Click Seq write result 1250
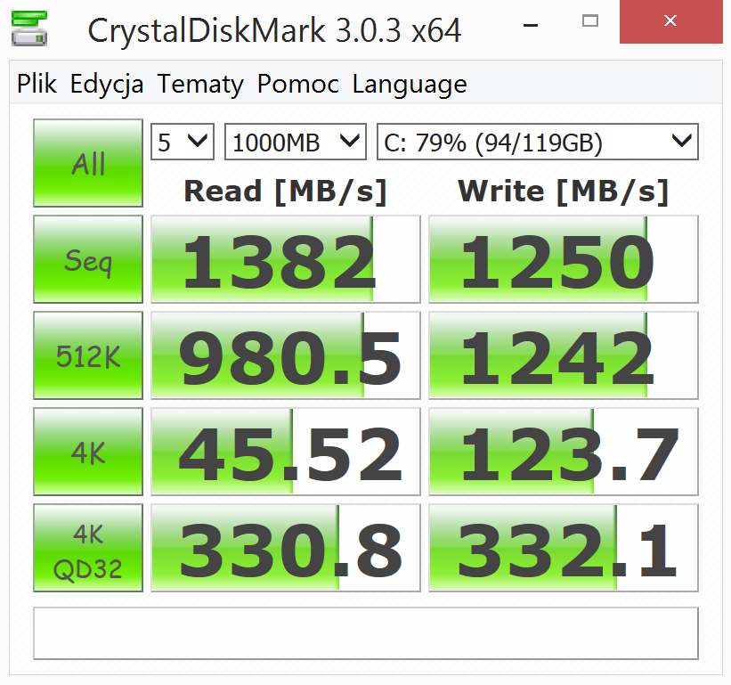 (x=564, y=259)
